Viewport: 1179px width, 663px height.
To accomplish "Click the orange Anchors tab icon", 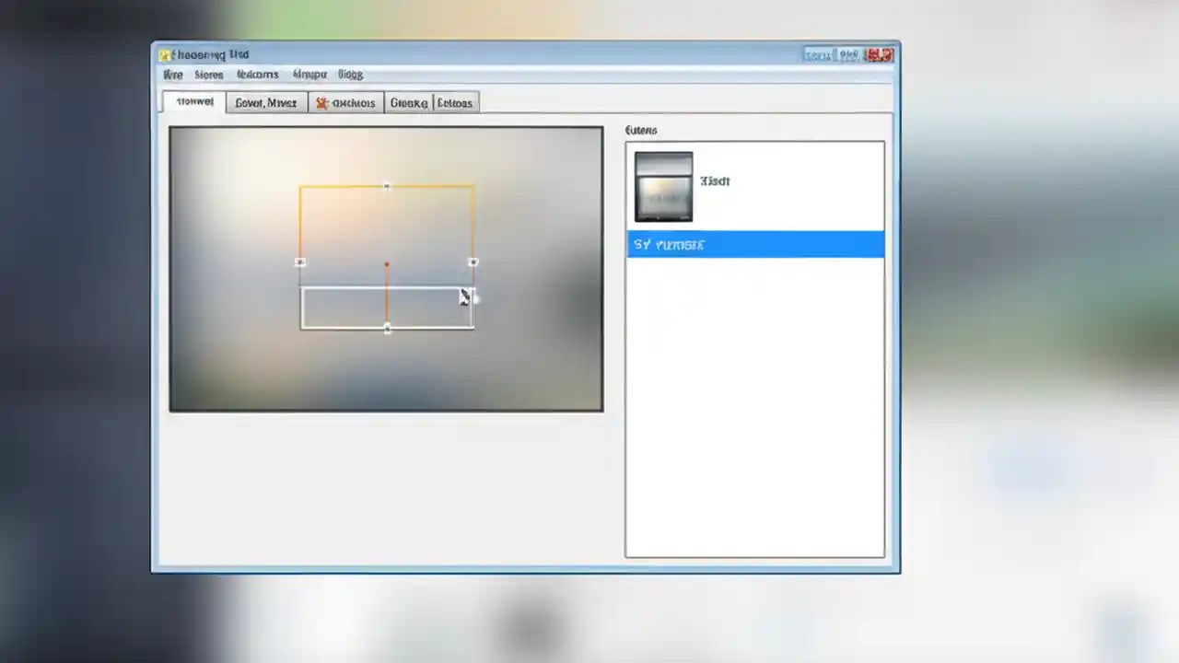I will point(322,102).
